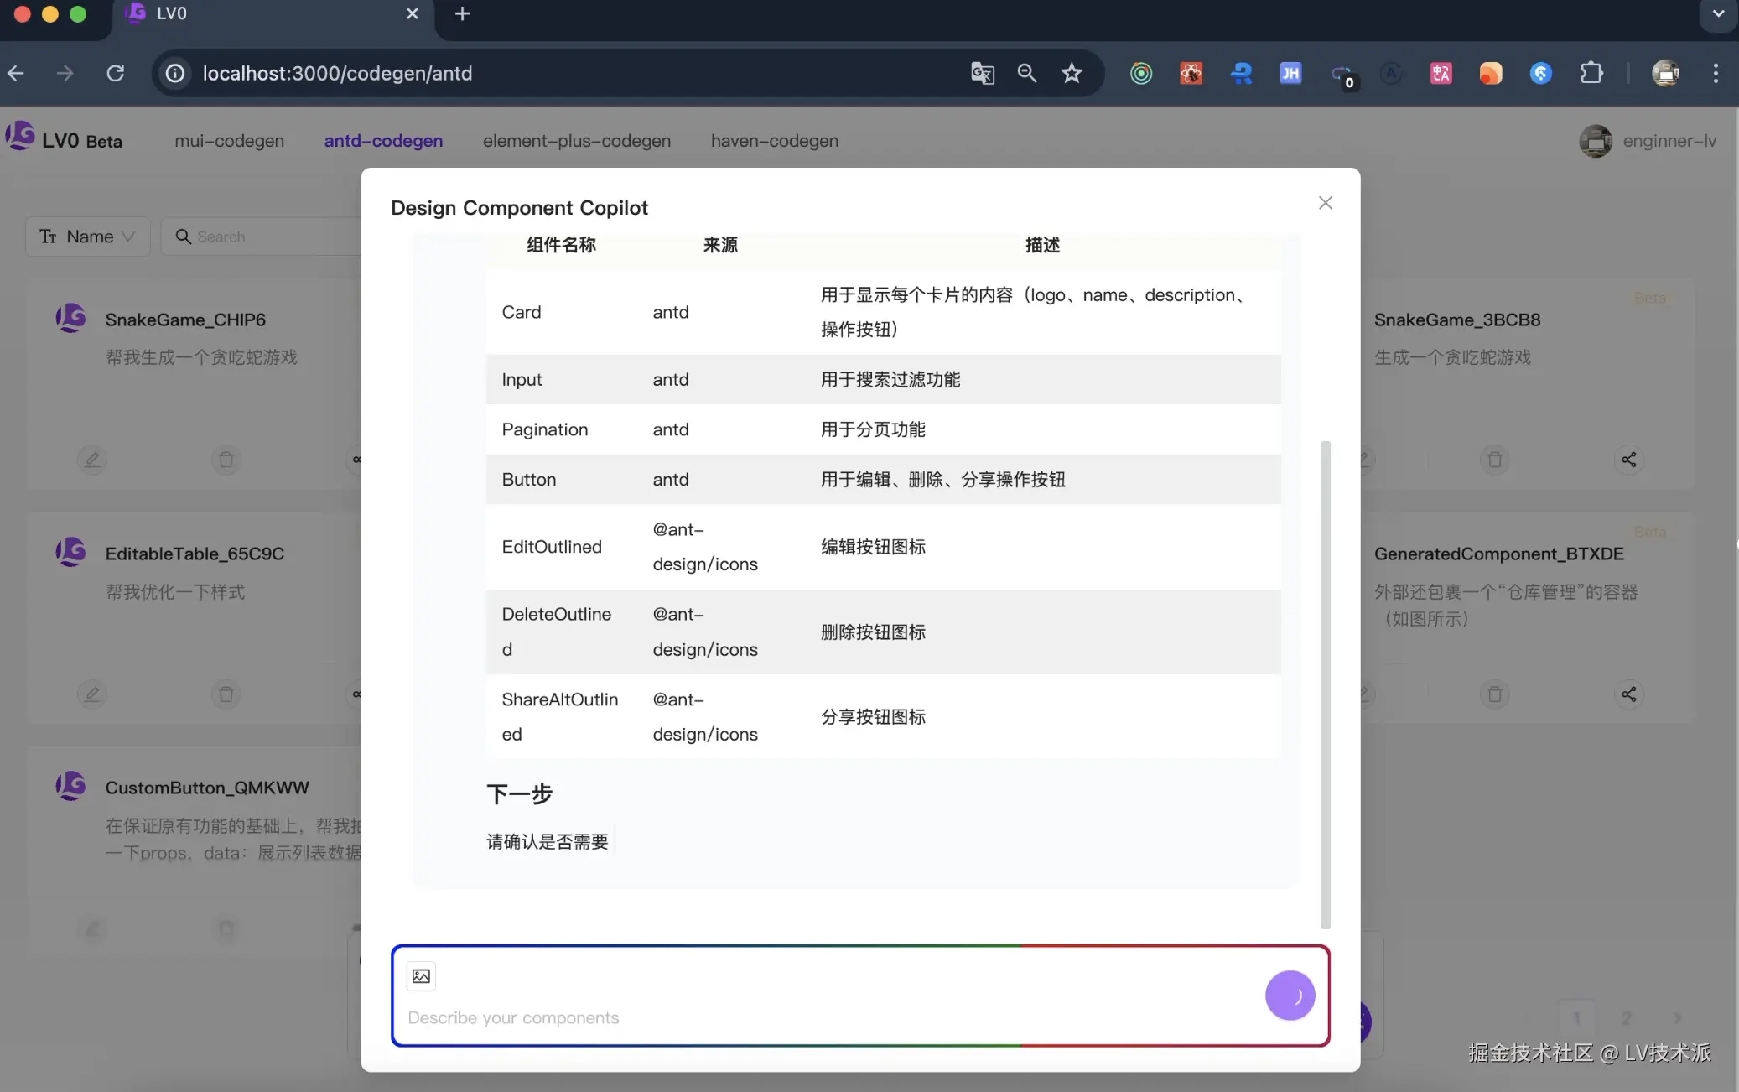The image size is (1739, 1092).
Task: Click the Copilot dialog vertical scrollbar
Action: point(1325,684)
